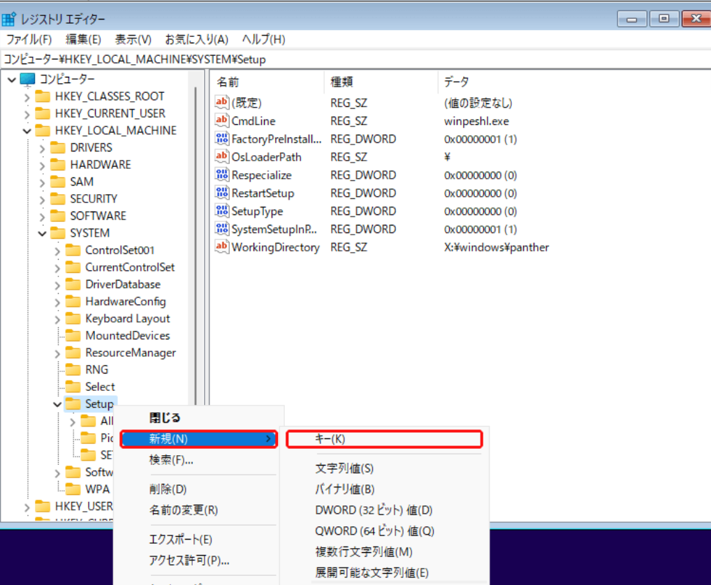Click the DriverDatabase folder icon
This screenshot has height=585, width=711.
73,284
